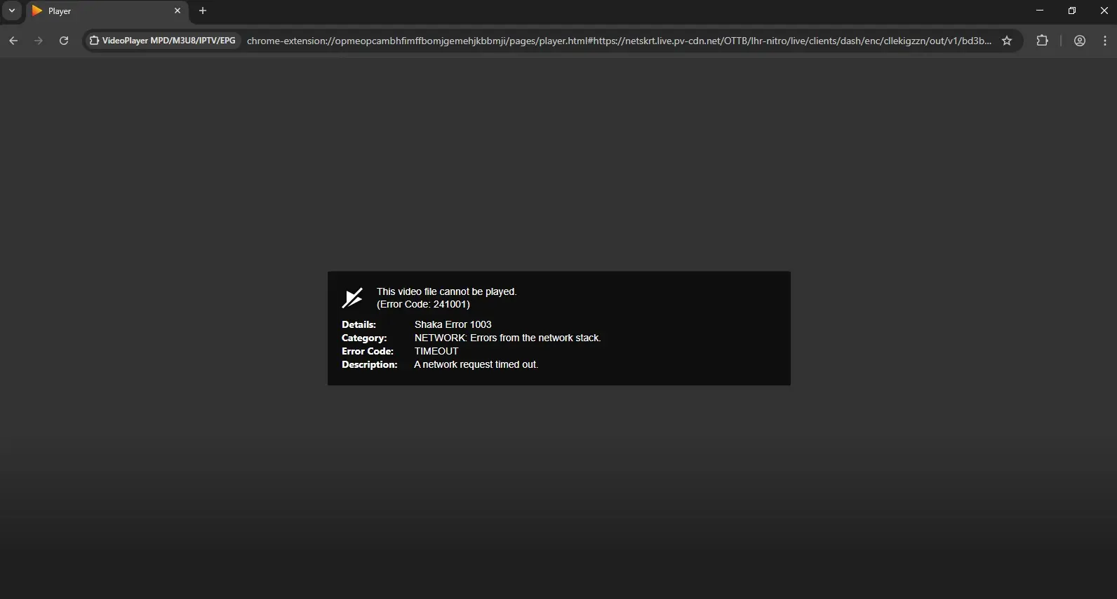Click the 'Category:' label
This screenshot has height=599, width=1117.
click(x=364, y=338)
